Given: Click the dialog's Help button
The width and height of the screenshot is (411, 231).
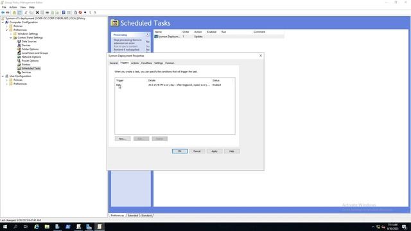Looking at the screenshot, I should (x=232, y=151).
